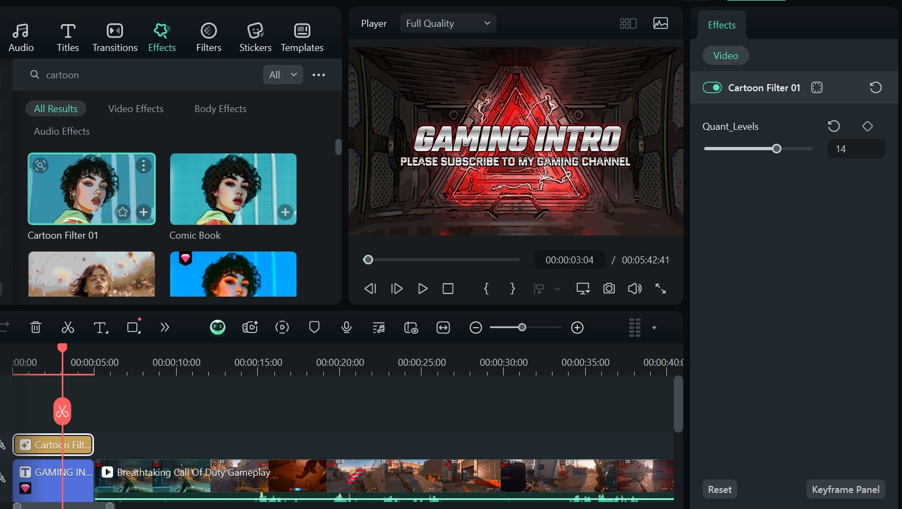Reset the Cartoon Filter 01 effect

[x=875, y=87]
